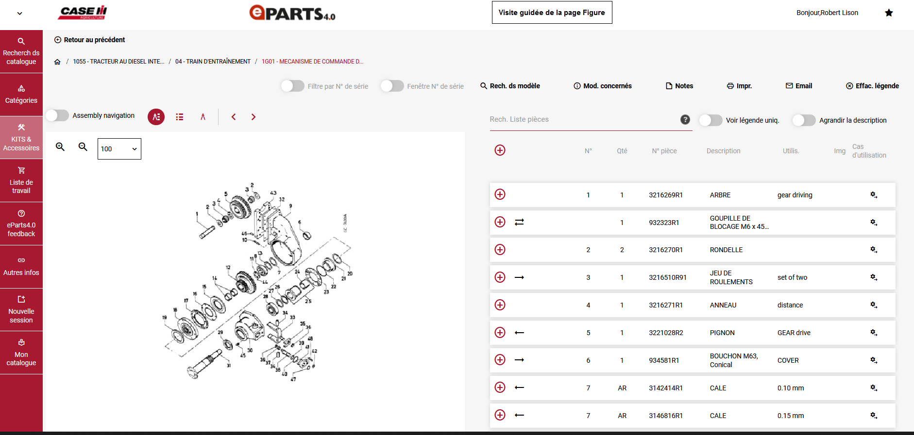Open 04 - TRAIN D'ENTRAÎNEMENT breadcrumb
Viewport: 914px width, 435px height.
(x=213, y=62)
